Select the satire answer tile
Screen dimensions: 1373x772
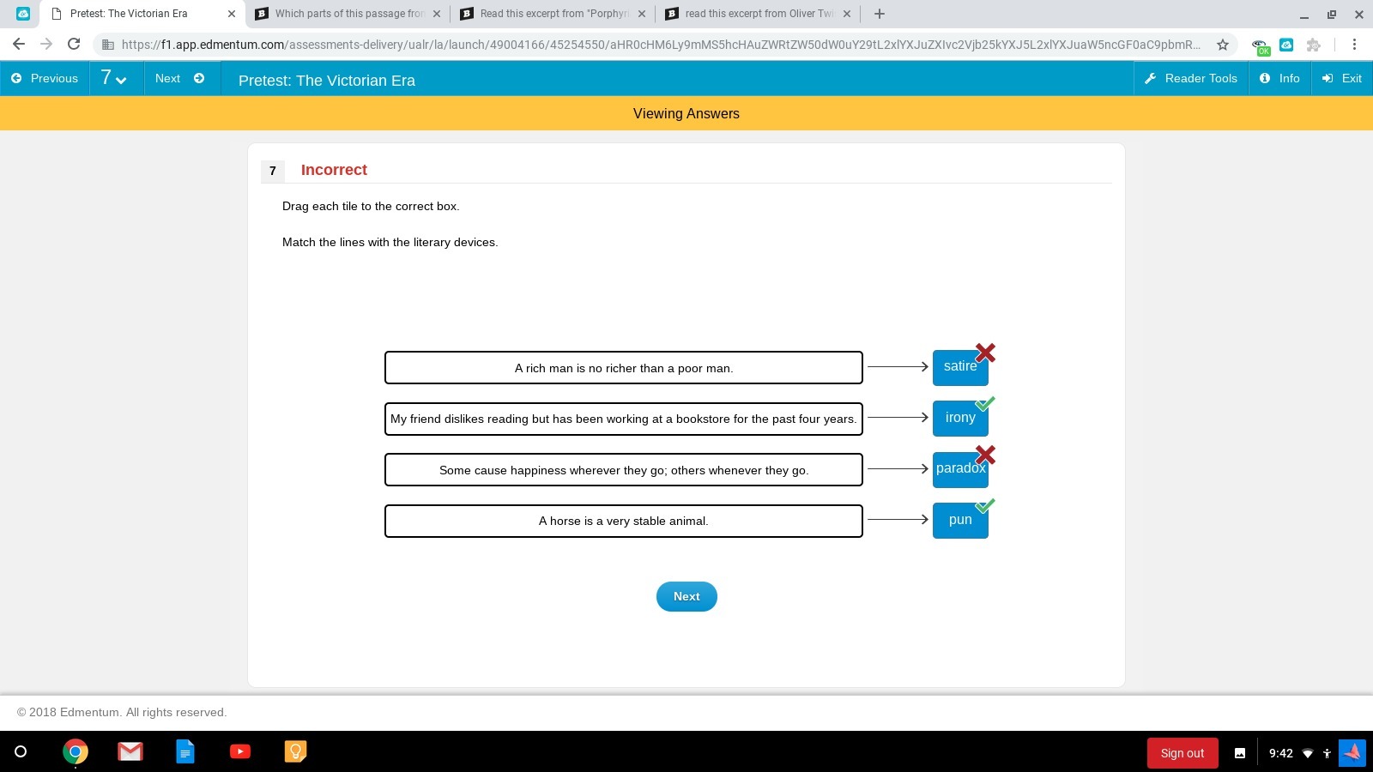(x=960, y=367)
